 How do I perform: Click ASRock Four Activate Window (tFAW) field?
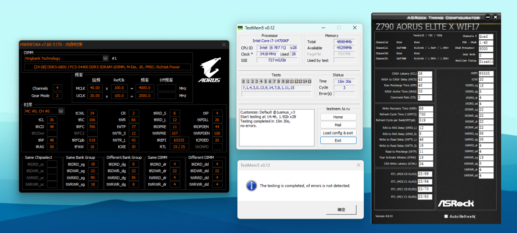coord(426,158)
